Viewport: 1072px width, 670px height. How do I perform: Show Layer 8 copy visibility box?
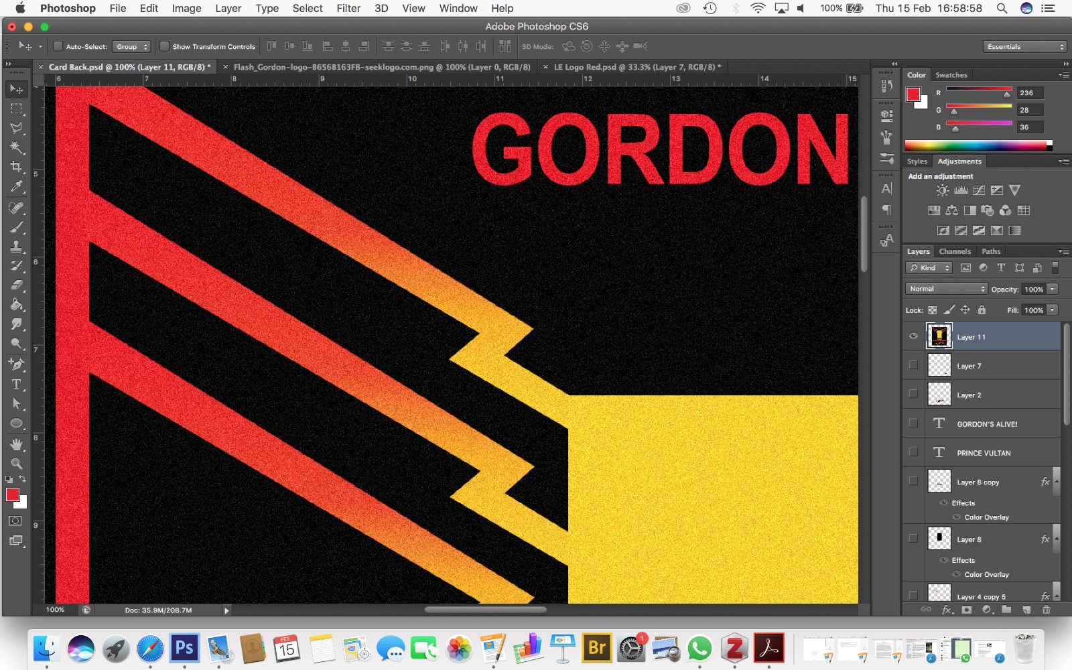coord(913,480)
